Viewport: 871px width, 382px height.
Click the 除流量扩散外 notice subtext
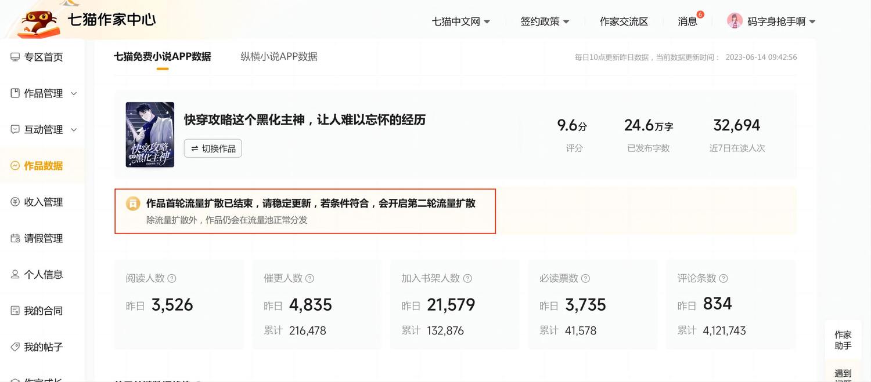point(226,220)
